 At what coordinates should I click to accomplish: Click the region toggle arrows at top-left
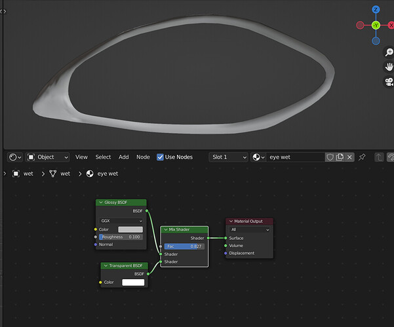(x=3, y=11)
